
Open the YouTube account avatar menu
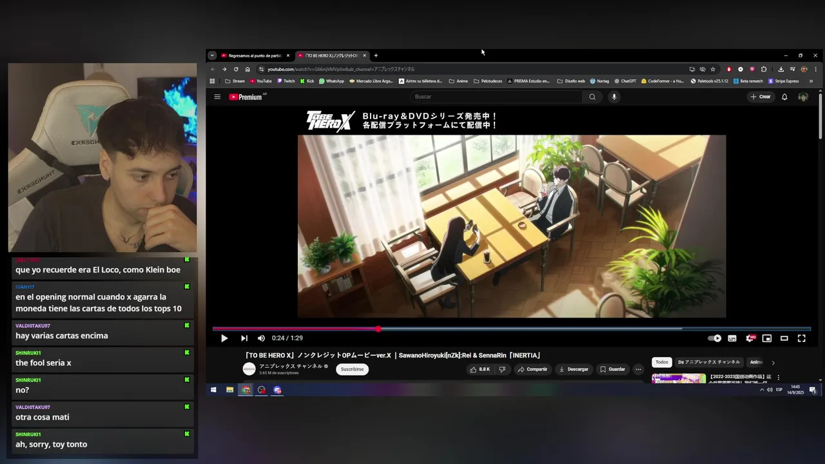point(803,97)
